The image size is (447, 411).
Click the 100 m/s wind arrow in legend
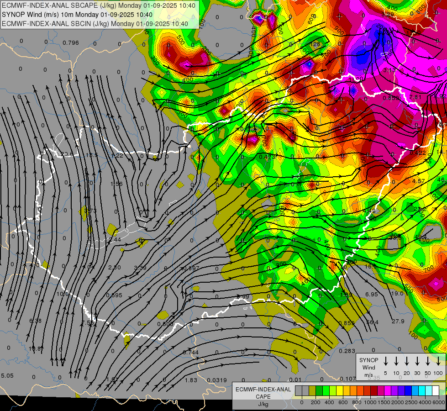(438, 361)
